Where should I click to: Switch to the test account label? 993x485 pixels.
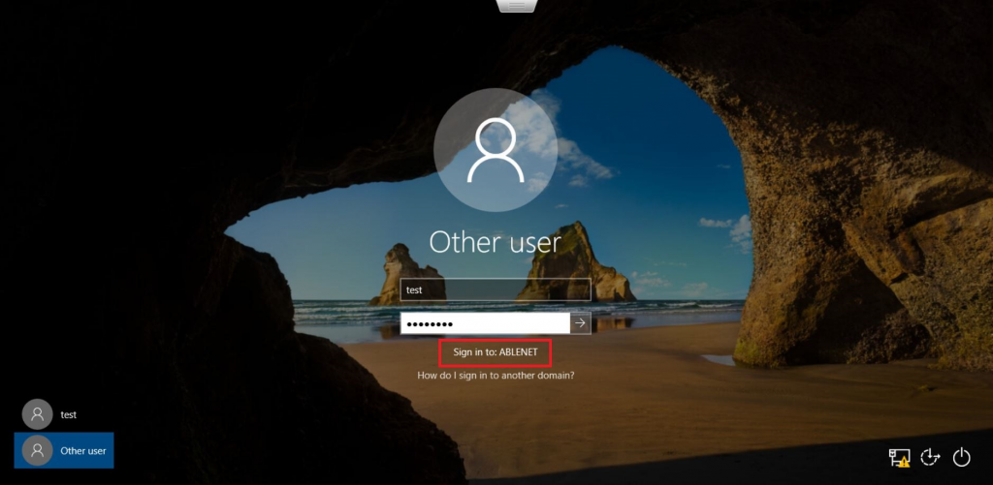pyautogui.click(x=69, y=414)
